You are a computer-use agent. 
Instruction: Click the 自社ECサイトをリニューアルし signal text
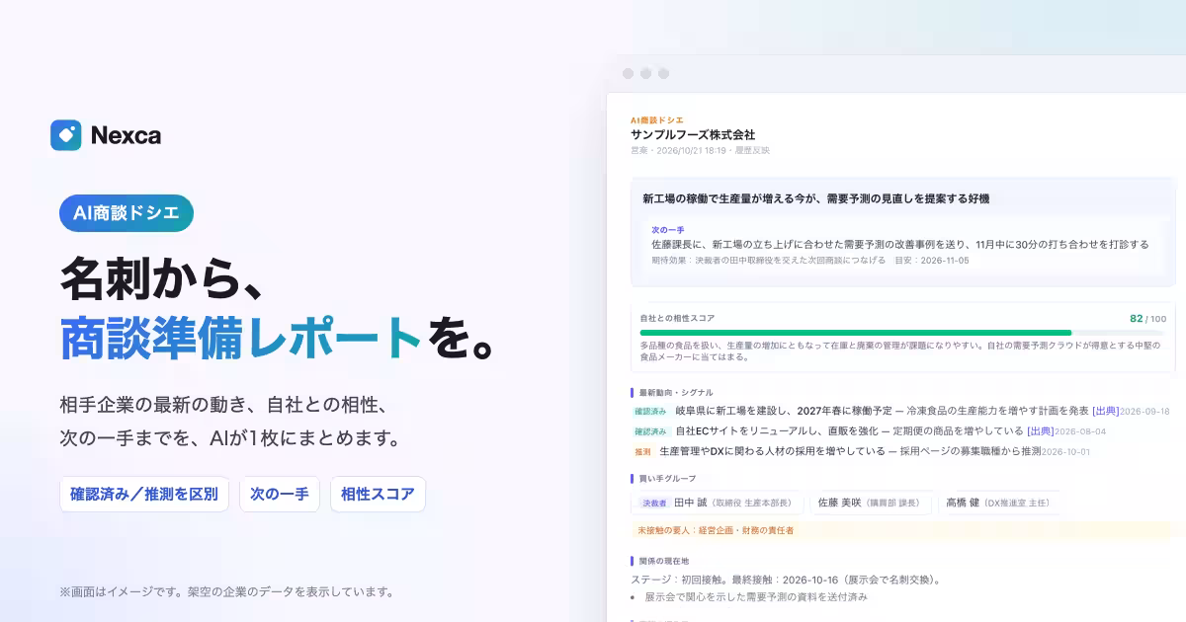(x=849, y=431)
